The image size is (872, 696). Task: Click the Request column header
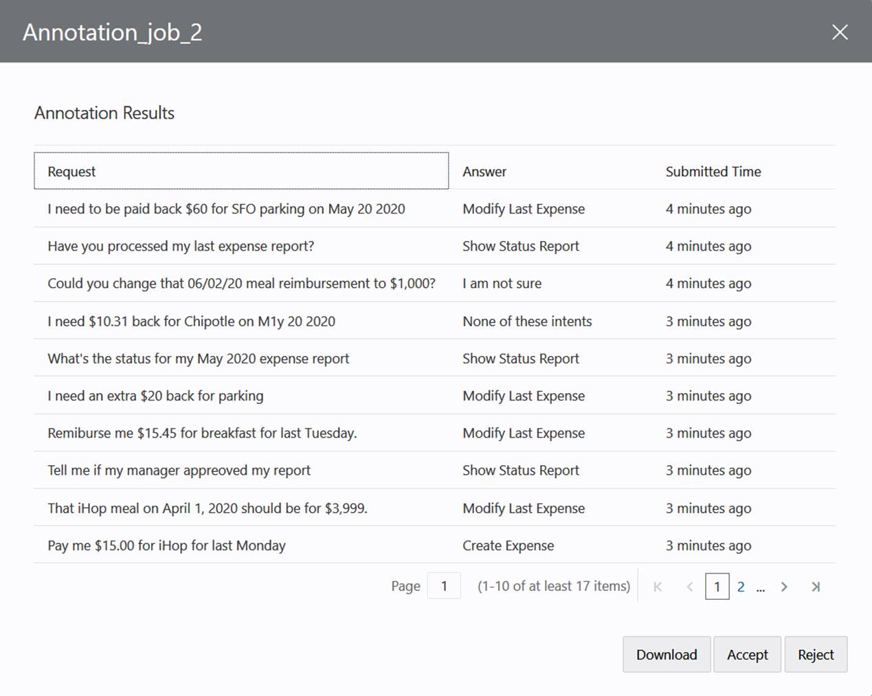pyautogui.click(x=71, y=171)
